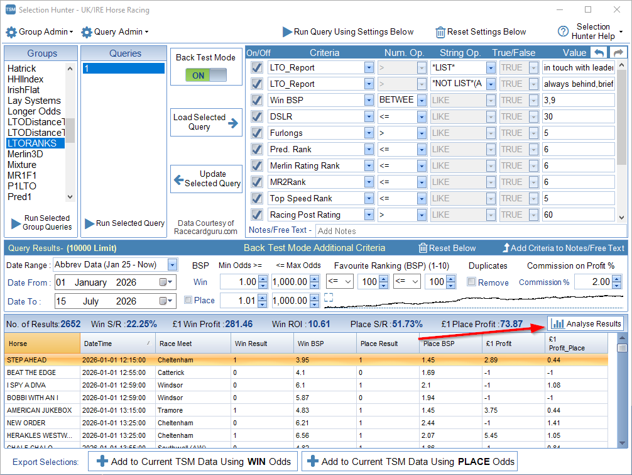Increase Win max odds spinner
Viewport: 632px width, 475px height.
coord(315,279)
